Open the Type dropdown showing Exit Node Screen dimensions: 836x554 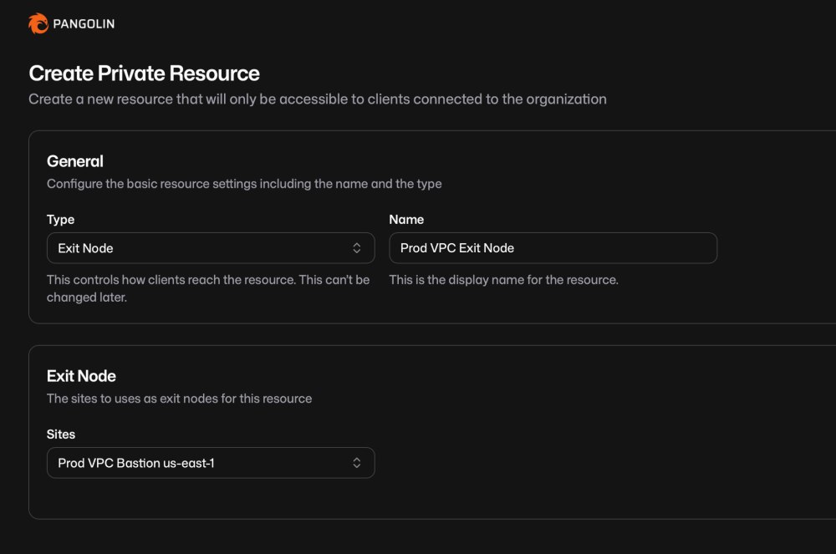tap(211, 247)
